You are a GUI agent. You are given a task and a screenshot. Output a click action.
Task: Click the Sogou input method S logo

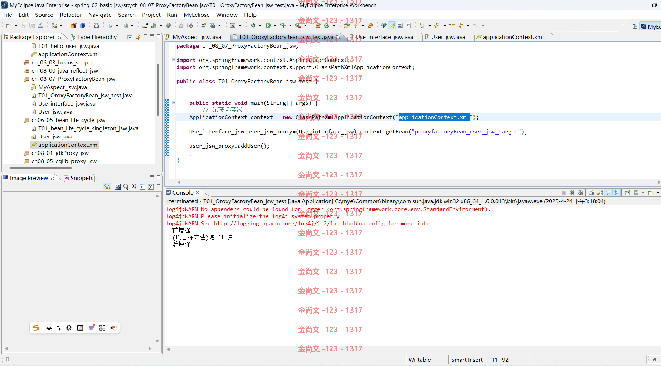pyautogui.click(x=36, y=328)
